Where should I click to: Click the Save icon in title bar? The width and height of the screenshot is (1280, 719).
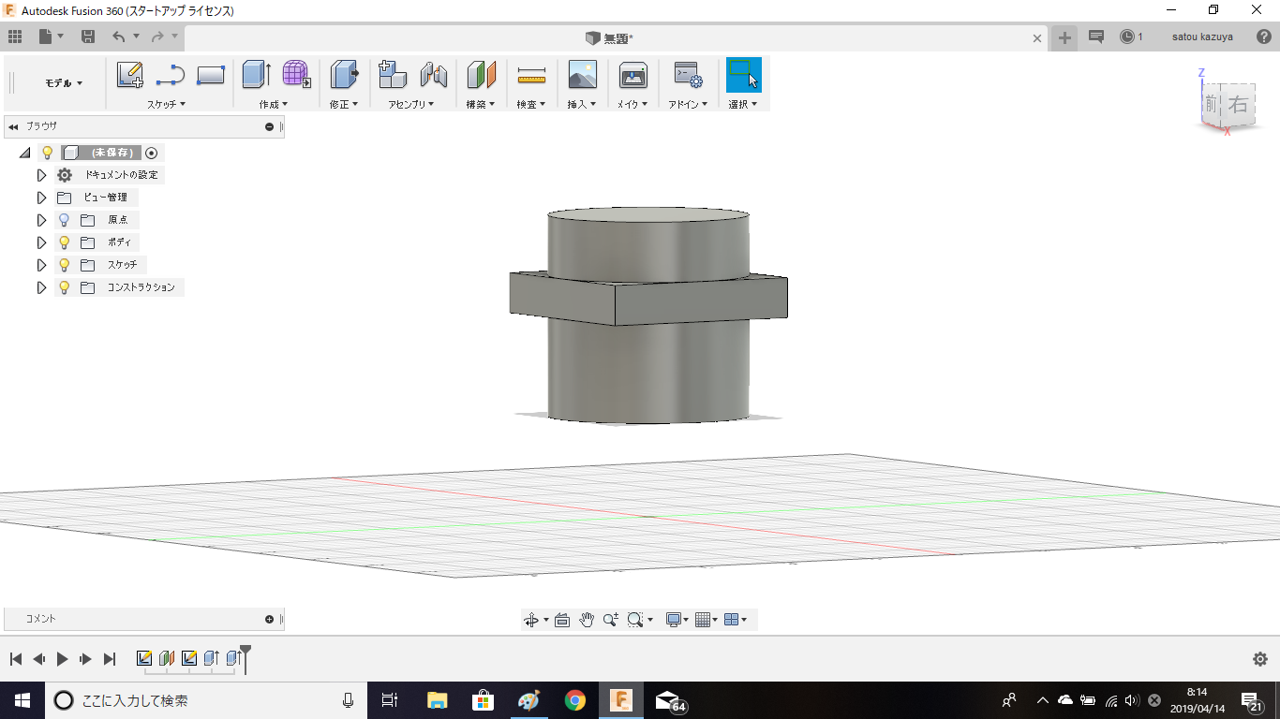click(88, 37)
